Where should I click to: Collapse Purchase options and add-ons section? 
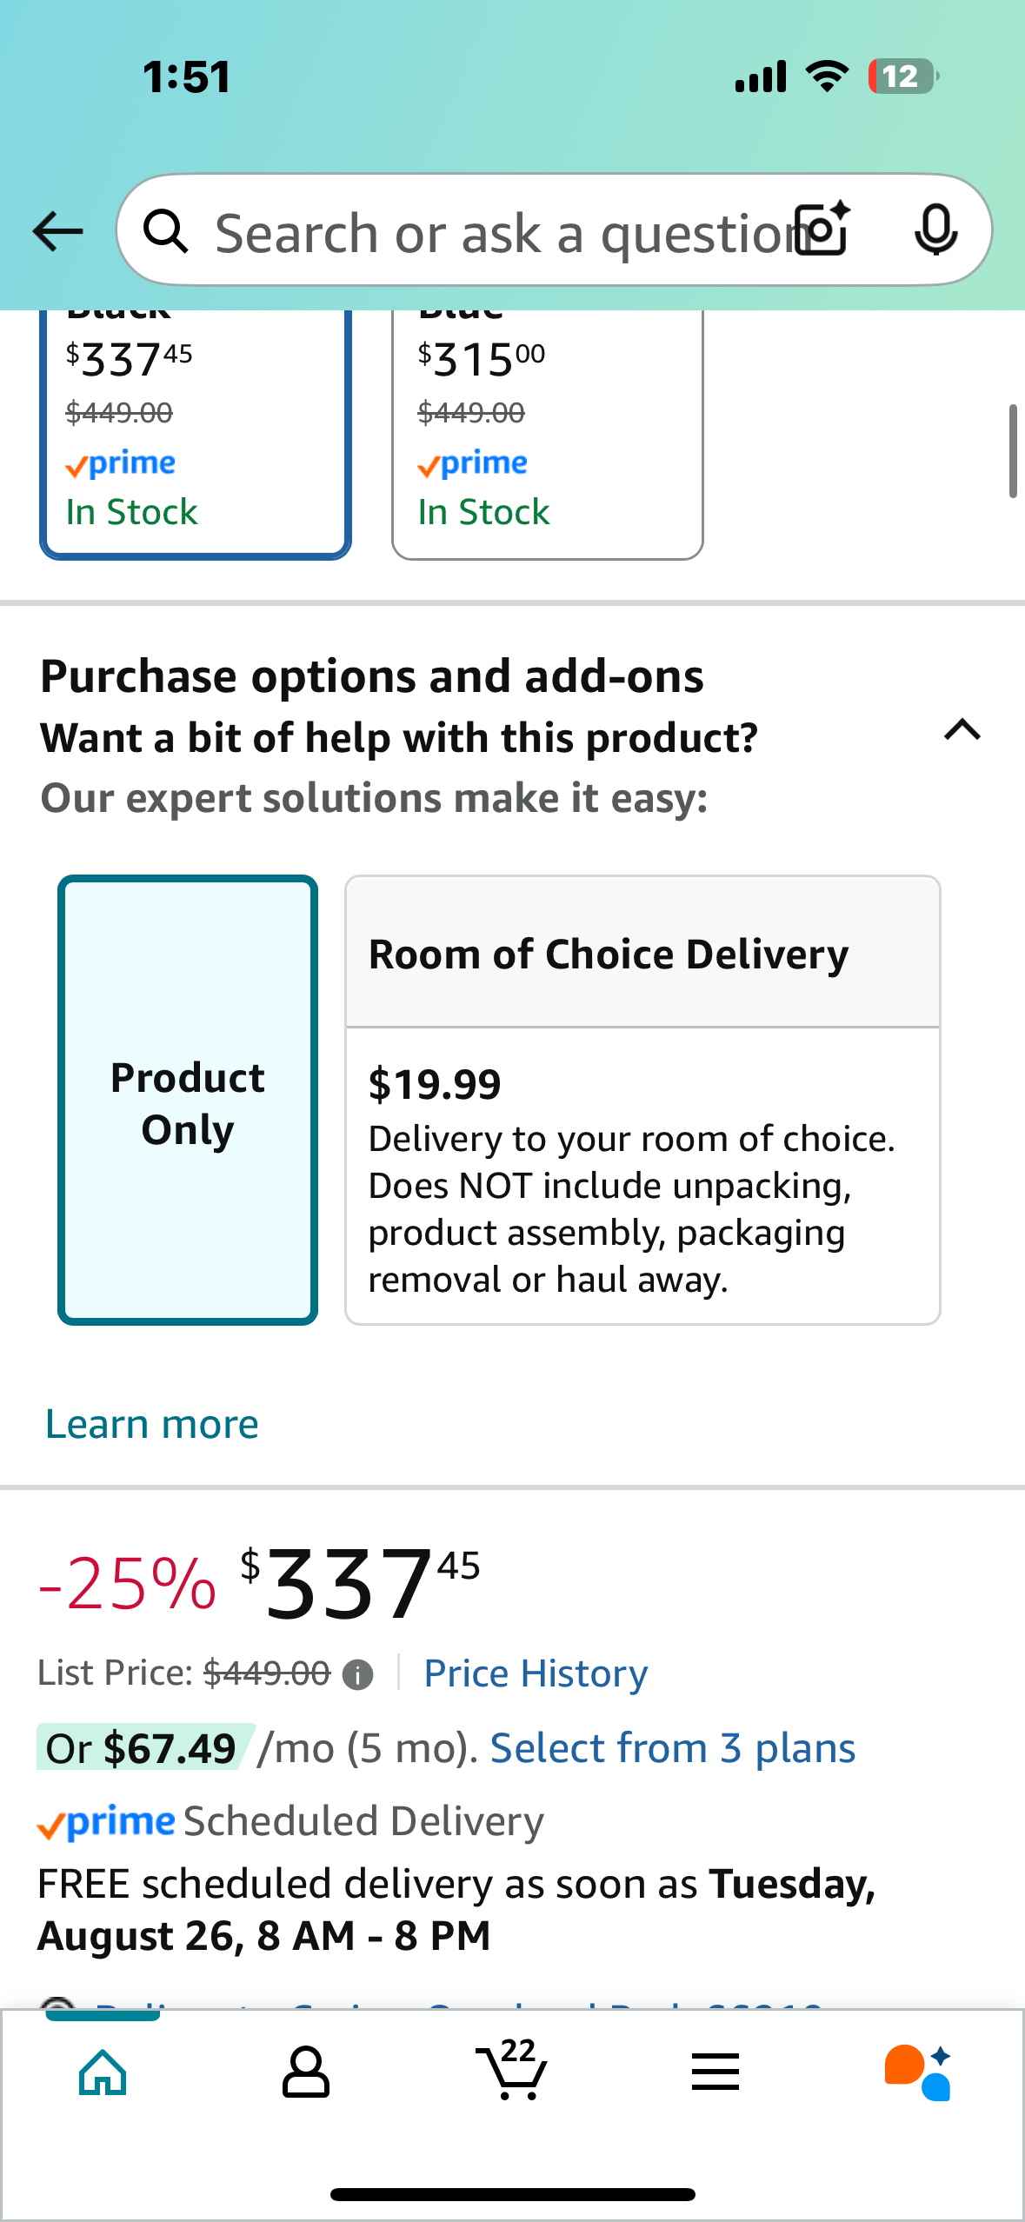pos(962,730)
